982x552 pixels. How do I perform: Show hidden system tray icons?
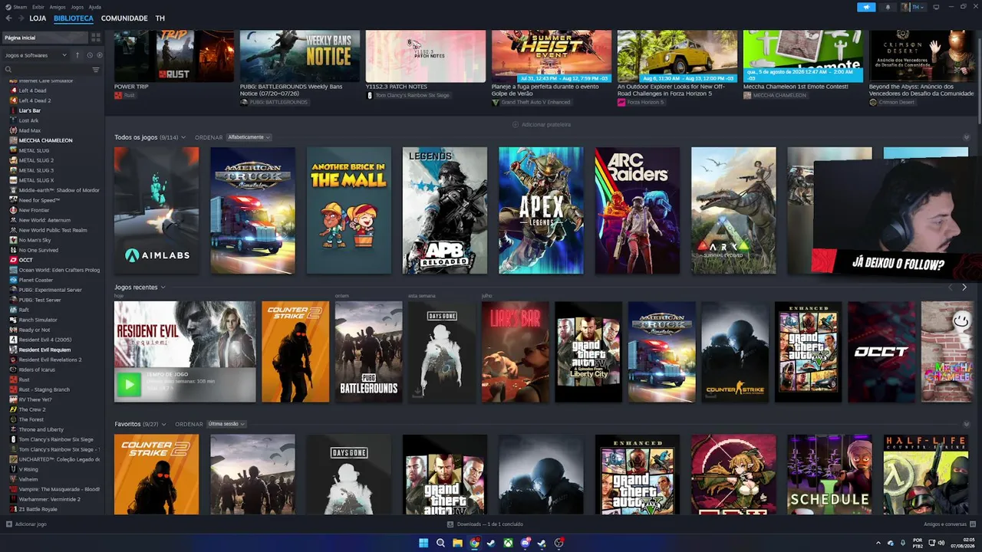(878, 543)
